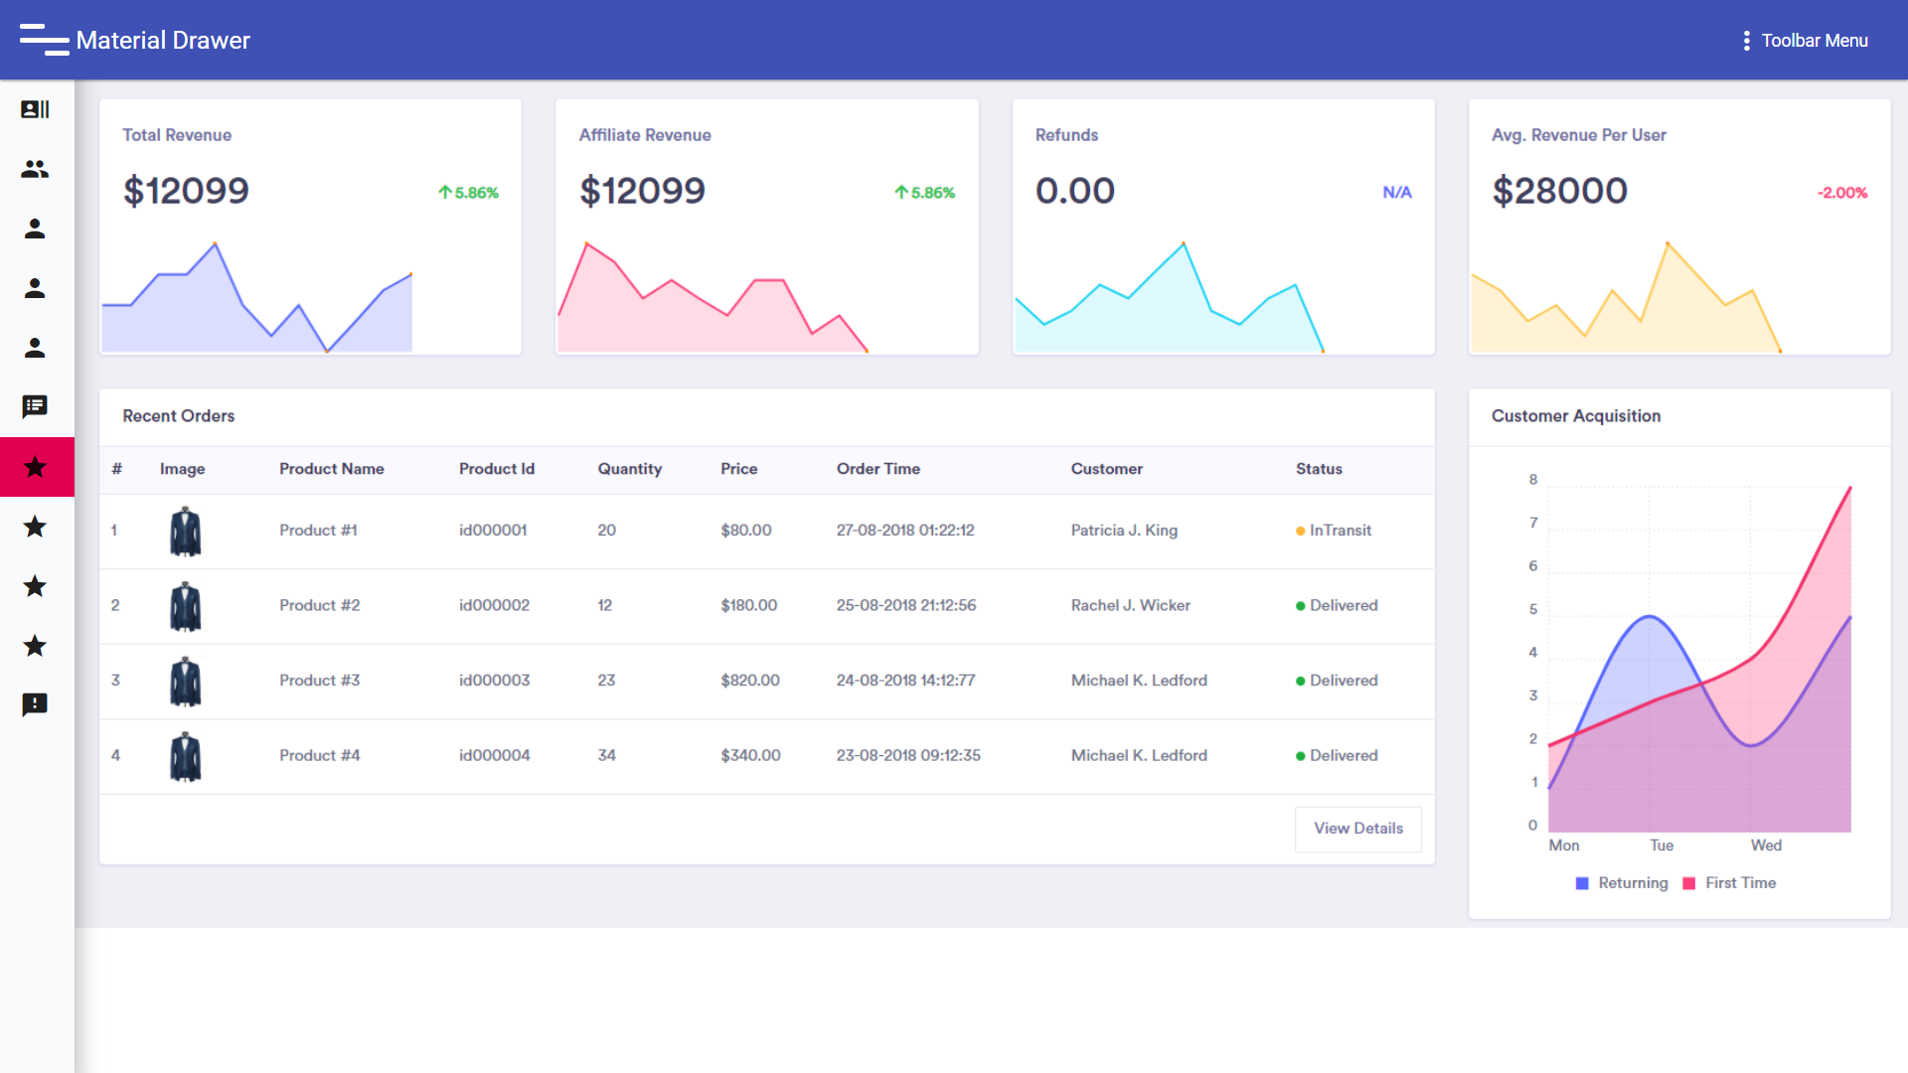Click the View Details button
Viewport: 1908px width, 1073px height.
click(1357, 829)
